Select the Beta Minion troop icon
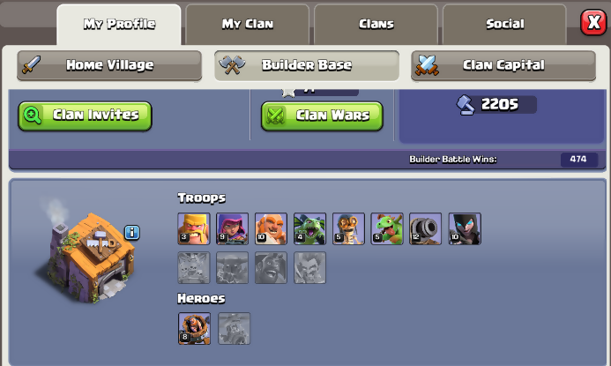Viewport: 611px width, 366px height. pos(309,228)
